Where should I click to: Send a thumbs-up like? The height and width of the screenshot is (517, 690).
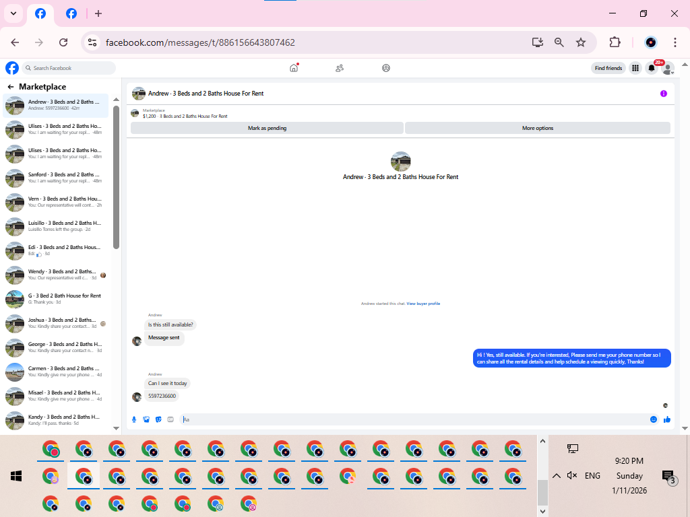click(666, 419)
